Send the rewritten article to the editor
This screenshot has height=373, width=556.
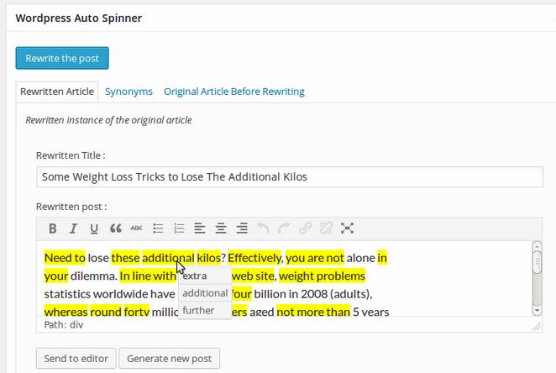76,359
